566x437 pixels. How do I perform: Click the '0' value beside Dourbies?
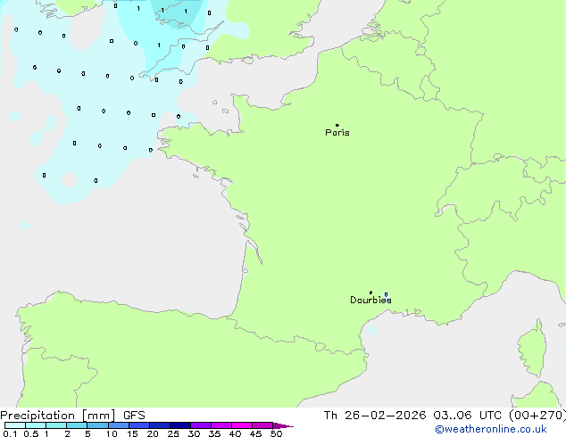[x=386, y=294]
